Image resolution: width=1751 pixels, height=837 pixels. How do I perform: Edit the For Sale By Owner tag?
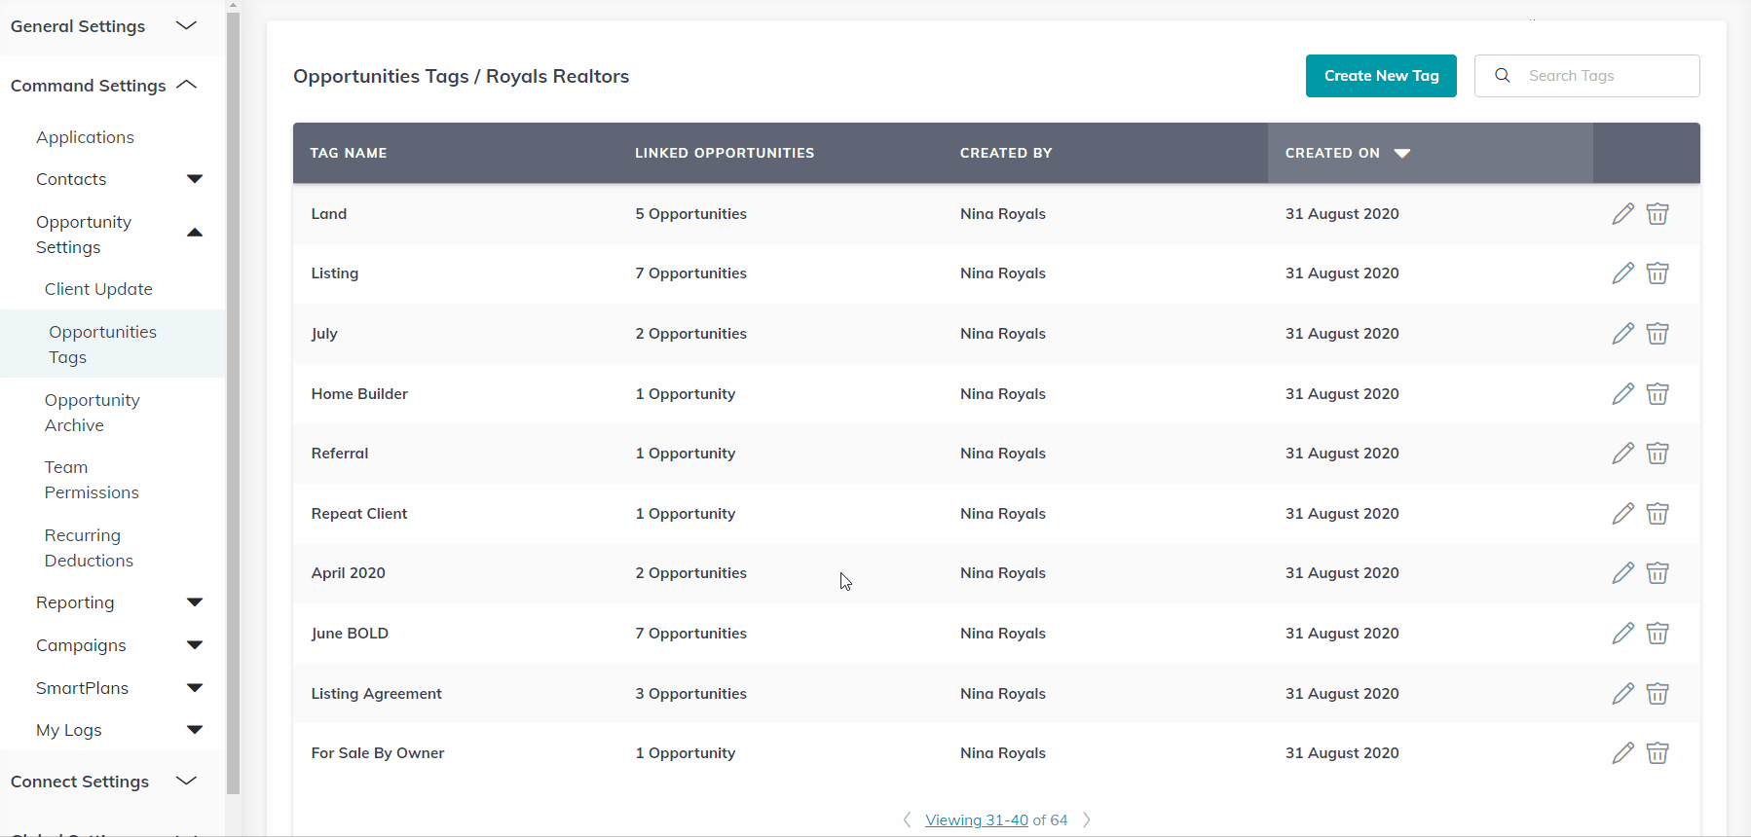1622,753
